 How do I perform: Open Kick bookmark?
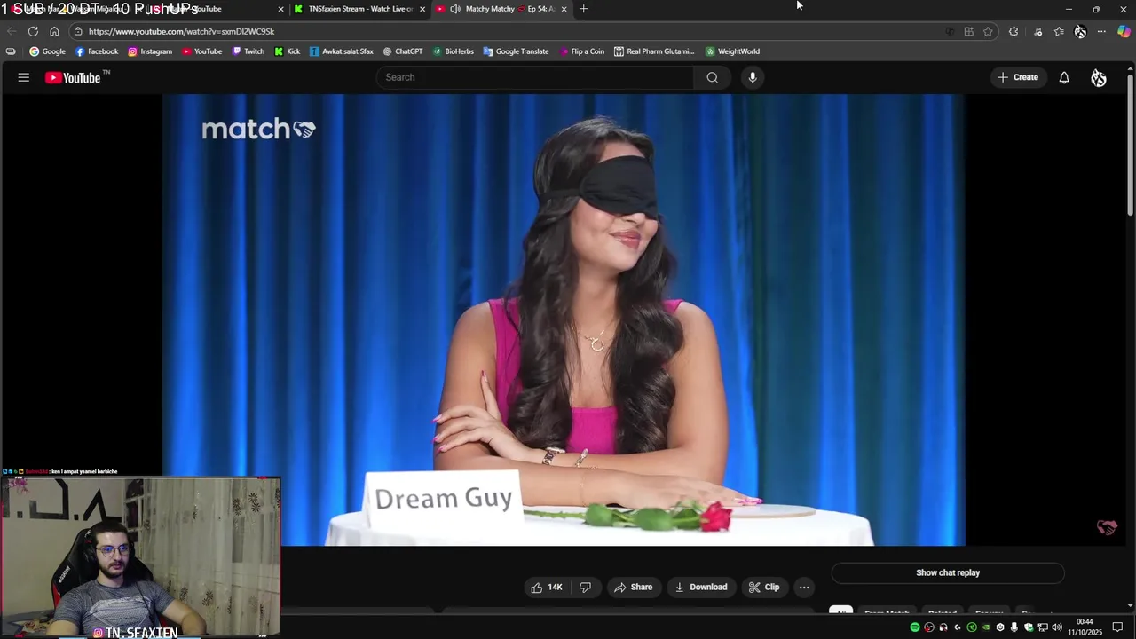click(288, 51)
